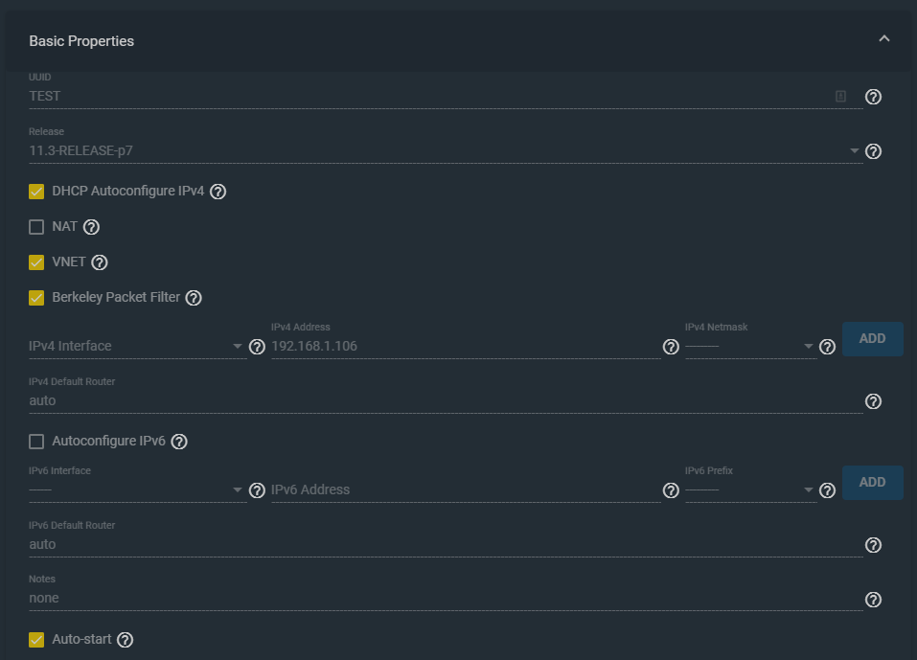Uncheck Berkeley Packet Filter
Image resolution: width=917 pixels, height=660 pixels.
pos(36,298)
